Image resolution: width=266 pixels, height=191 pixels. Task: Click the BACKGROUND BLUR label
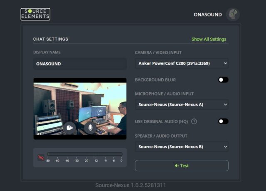coord(155,80)
